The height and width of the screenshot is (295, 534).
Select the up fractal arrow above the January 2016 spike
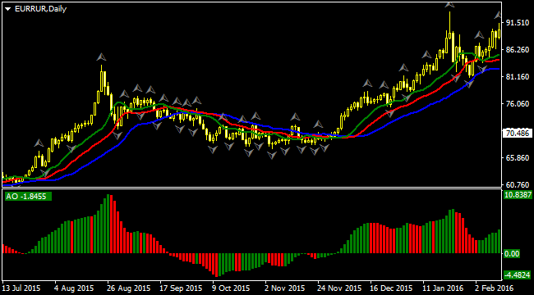coord(450,4)
